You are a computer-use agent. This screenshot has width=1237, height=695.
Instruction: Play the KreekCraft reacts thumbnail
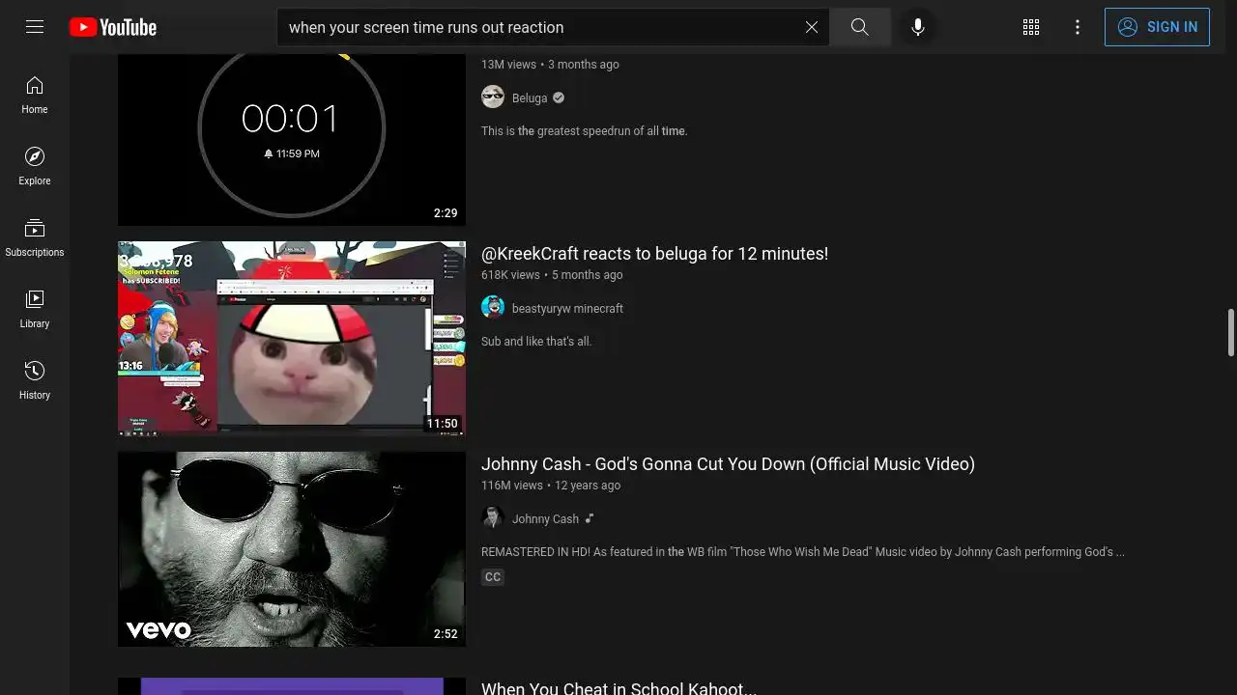292,339
